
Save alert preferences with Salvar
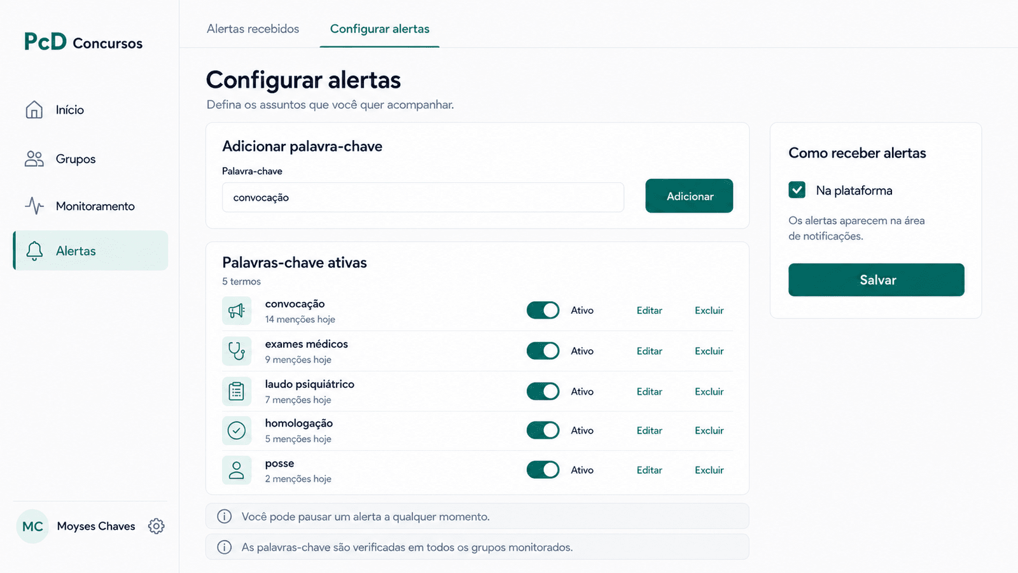(876, 279)
